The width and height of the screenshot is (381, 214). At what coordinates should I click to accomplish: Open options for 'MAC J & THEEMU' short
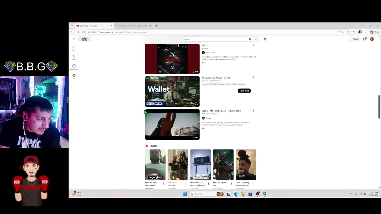[186, 184]
